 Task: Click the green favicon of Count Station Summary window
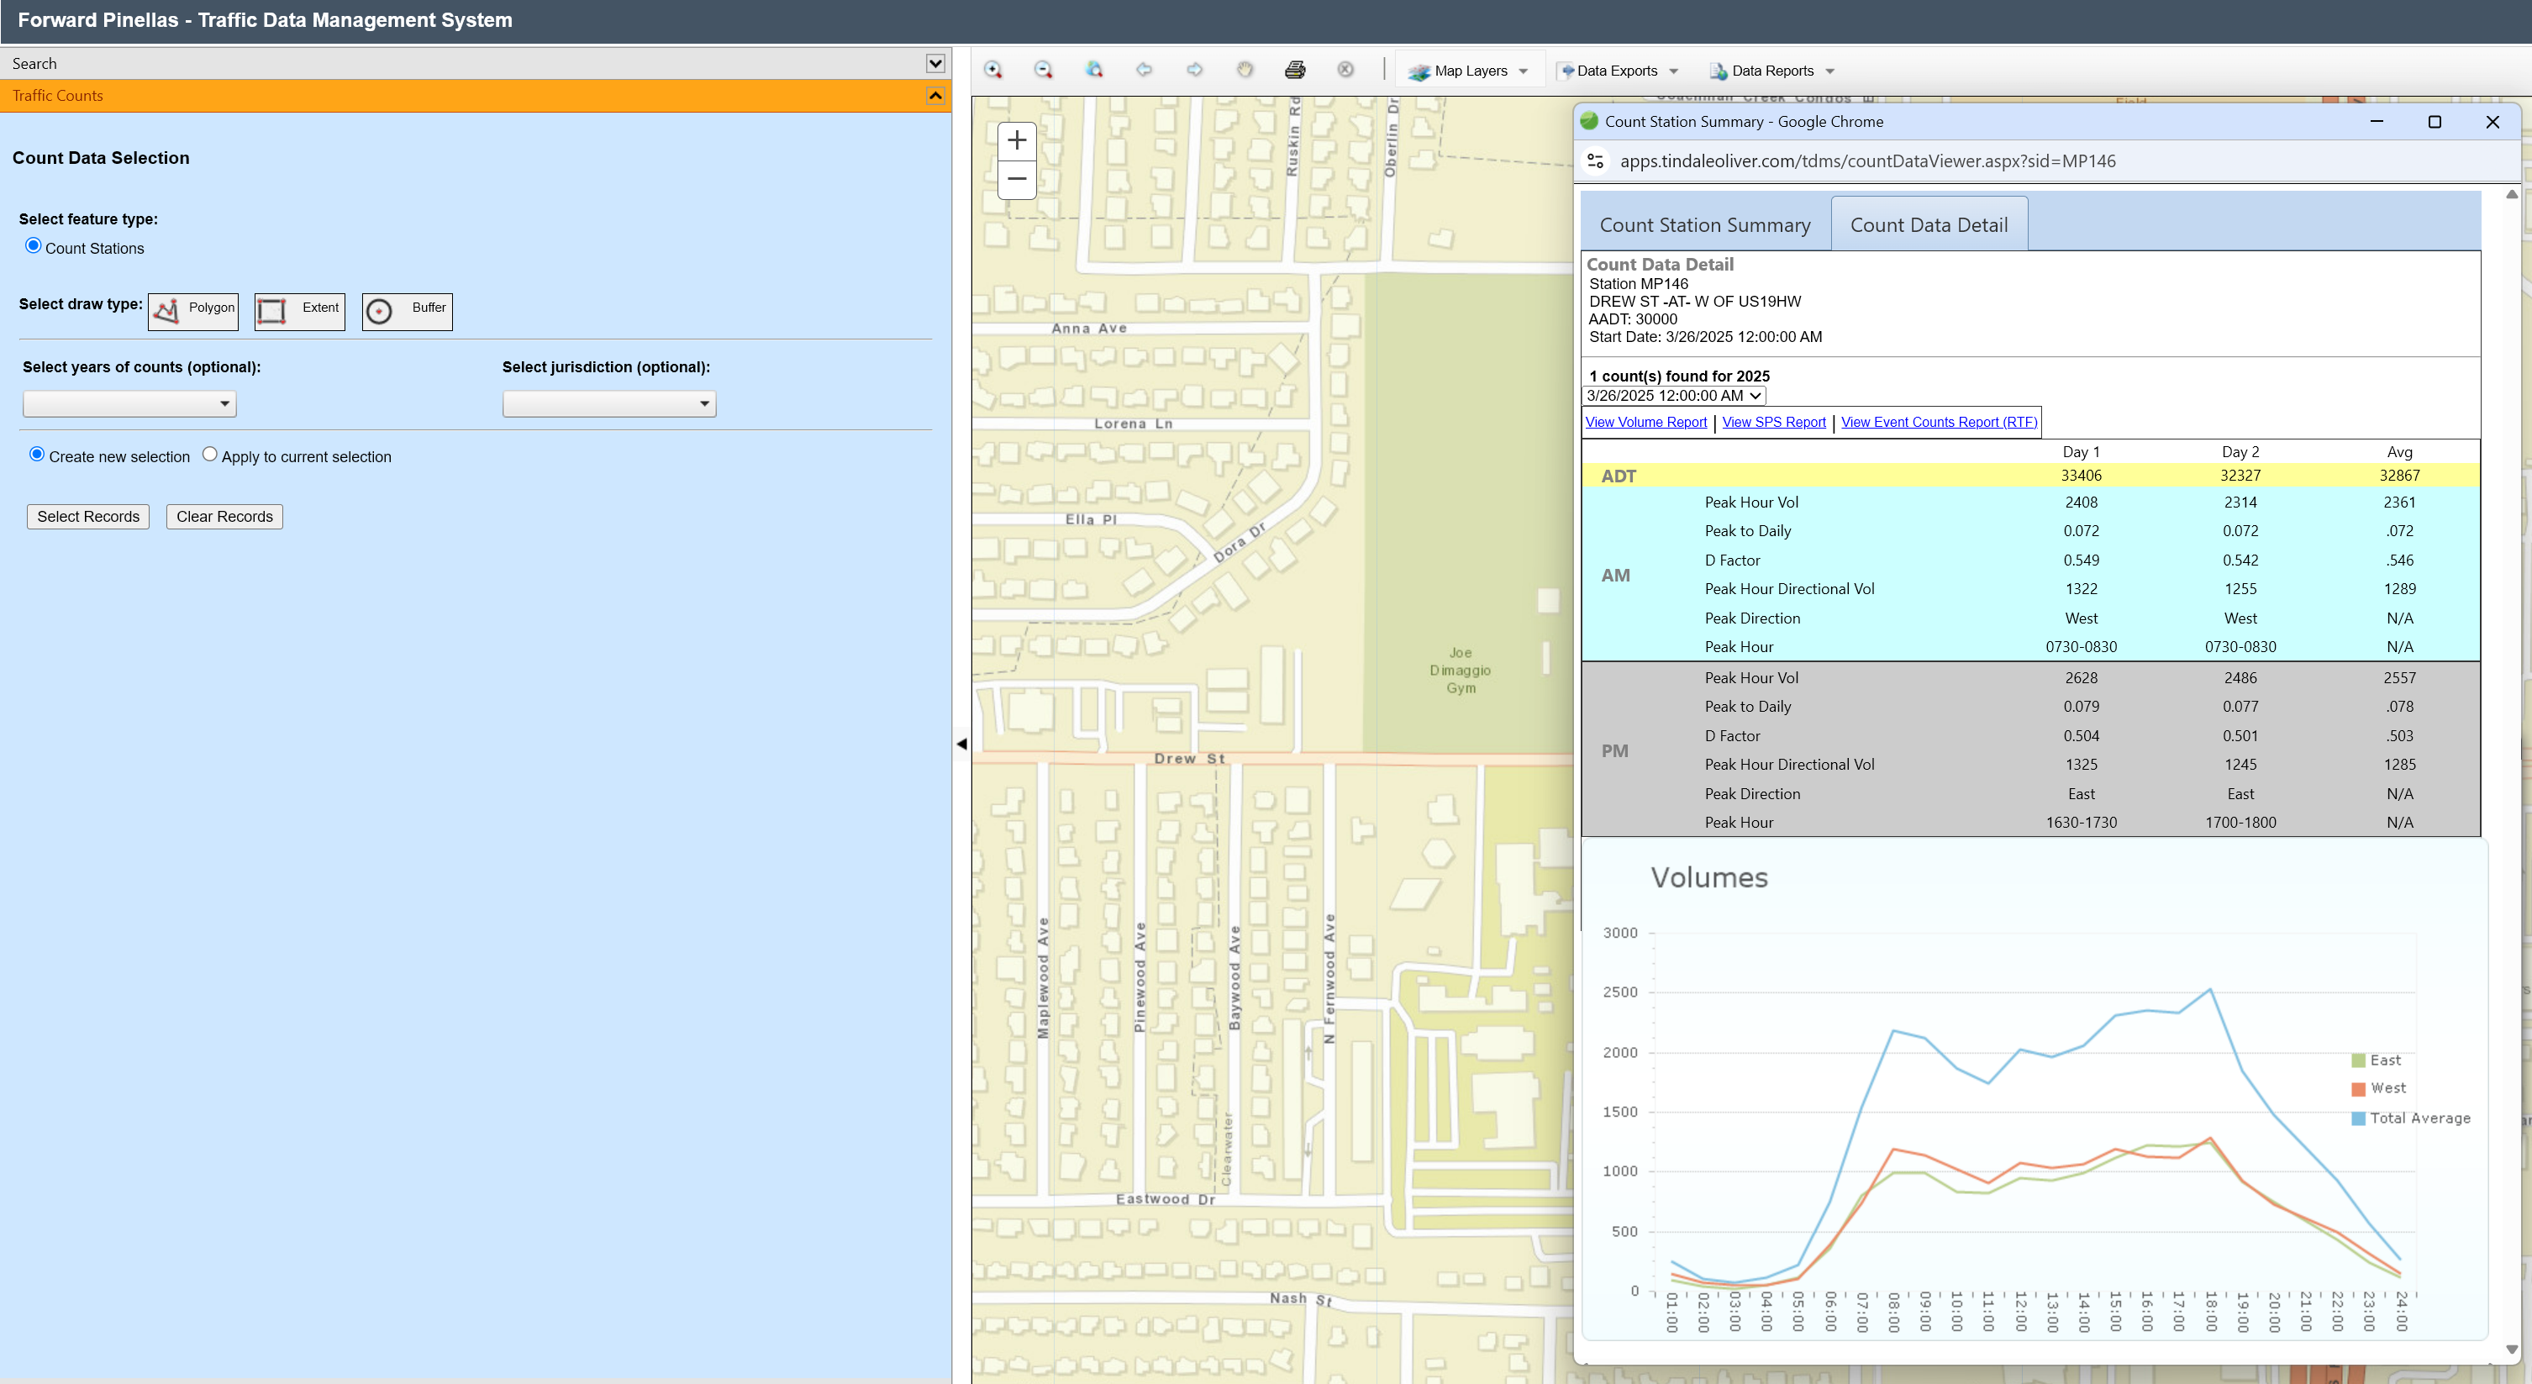[1588, 121]
